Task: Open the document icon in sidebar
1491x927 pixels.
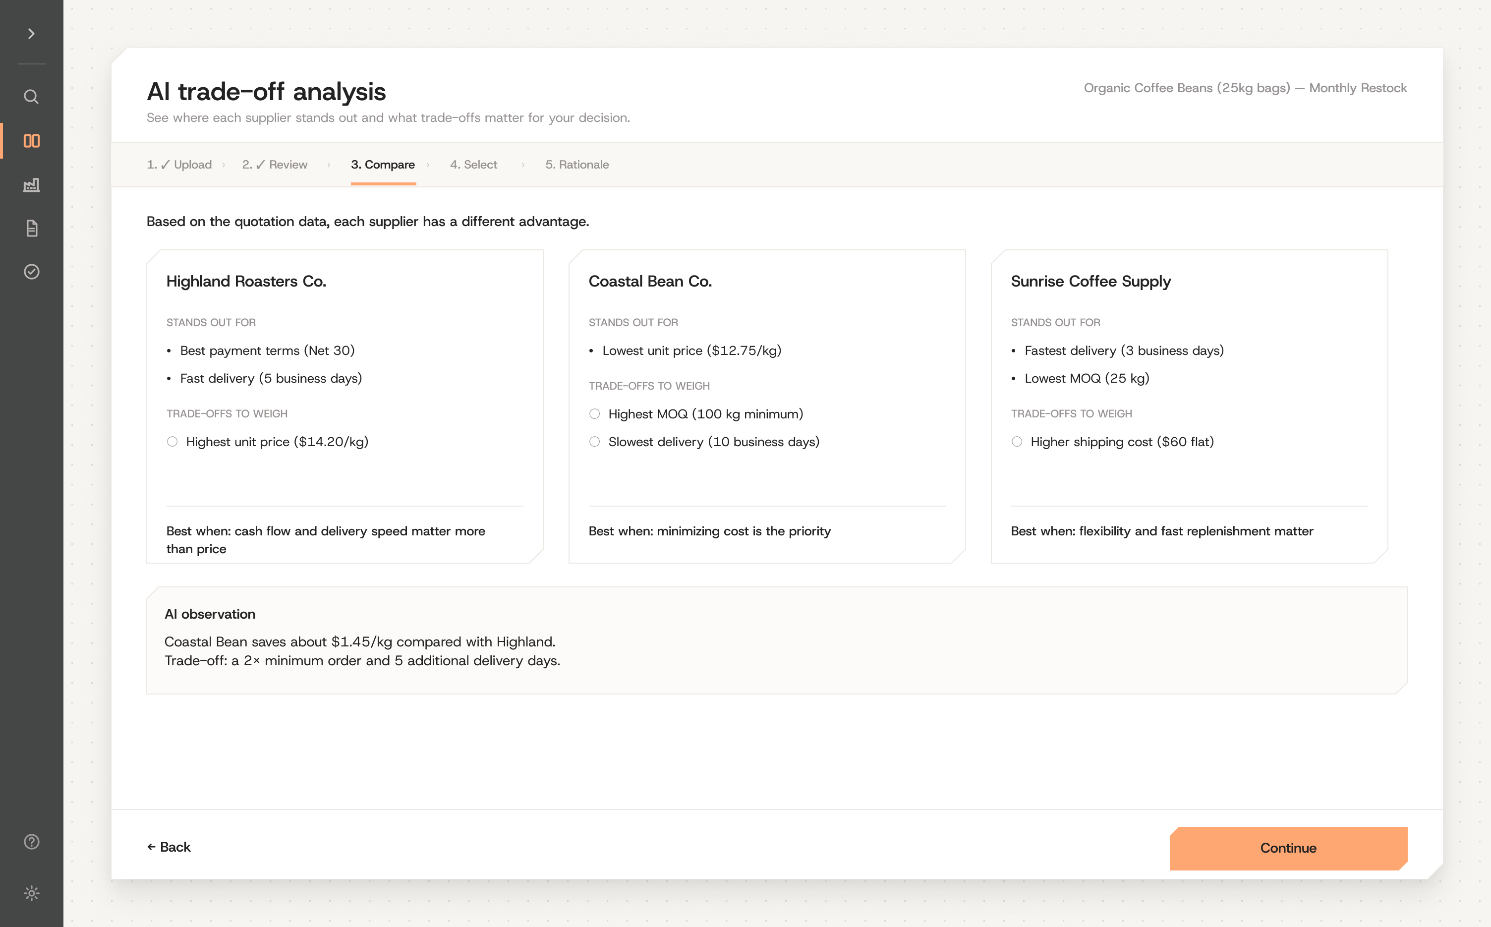Action: [31, 228]
